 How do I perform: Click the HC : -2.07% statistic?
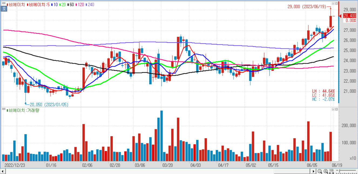click(323, 99)
